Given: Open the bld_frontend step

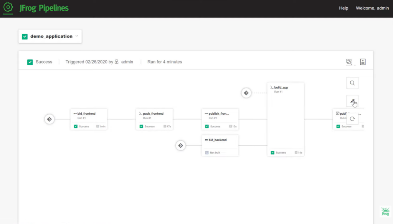Looking at the screenshot, I should coord(89,119).
